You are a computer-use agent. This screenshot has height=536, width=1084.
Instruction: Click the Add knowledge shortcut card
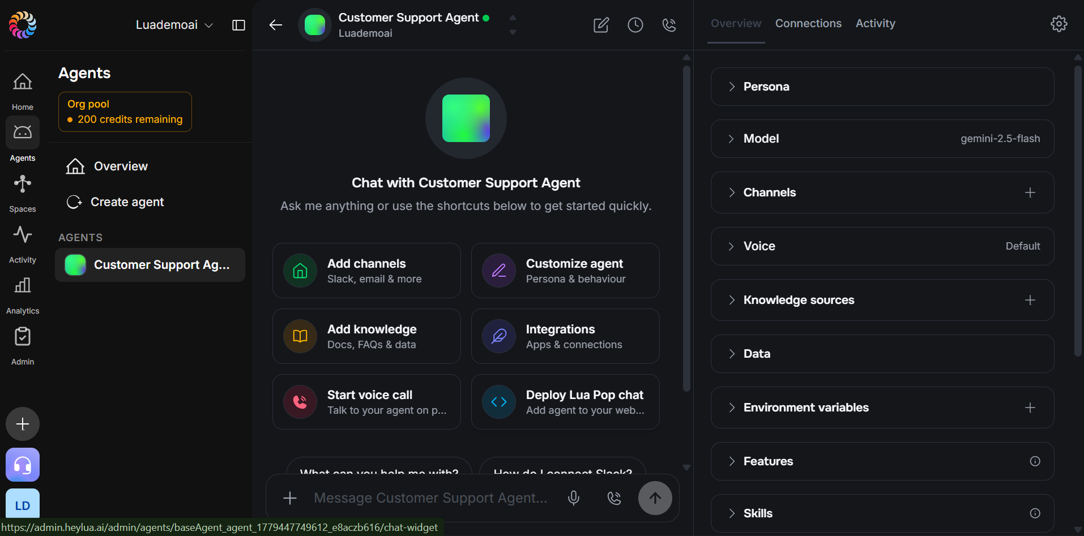click(x=366, y=336)
